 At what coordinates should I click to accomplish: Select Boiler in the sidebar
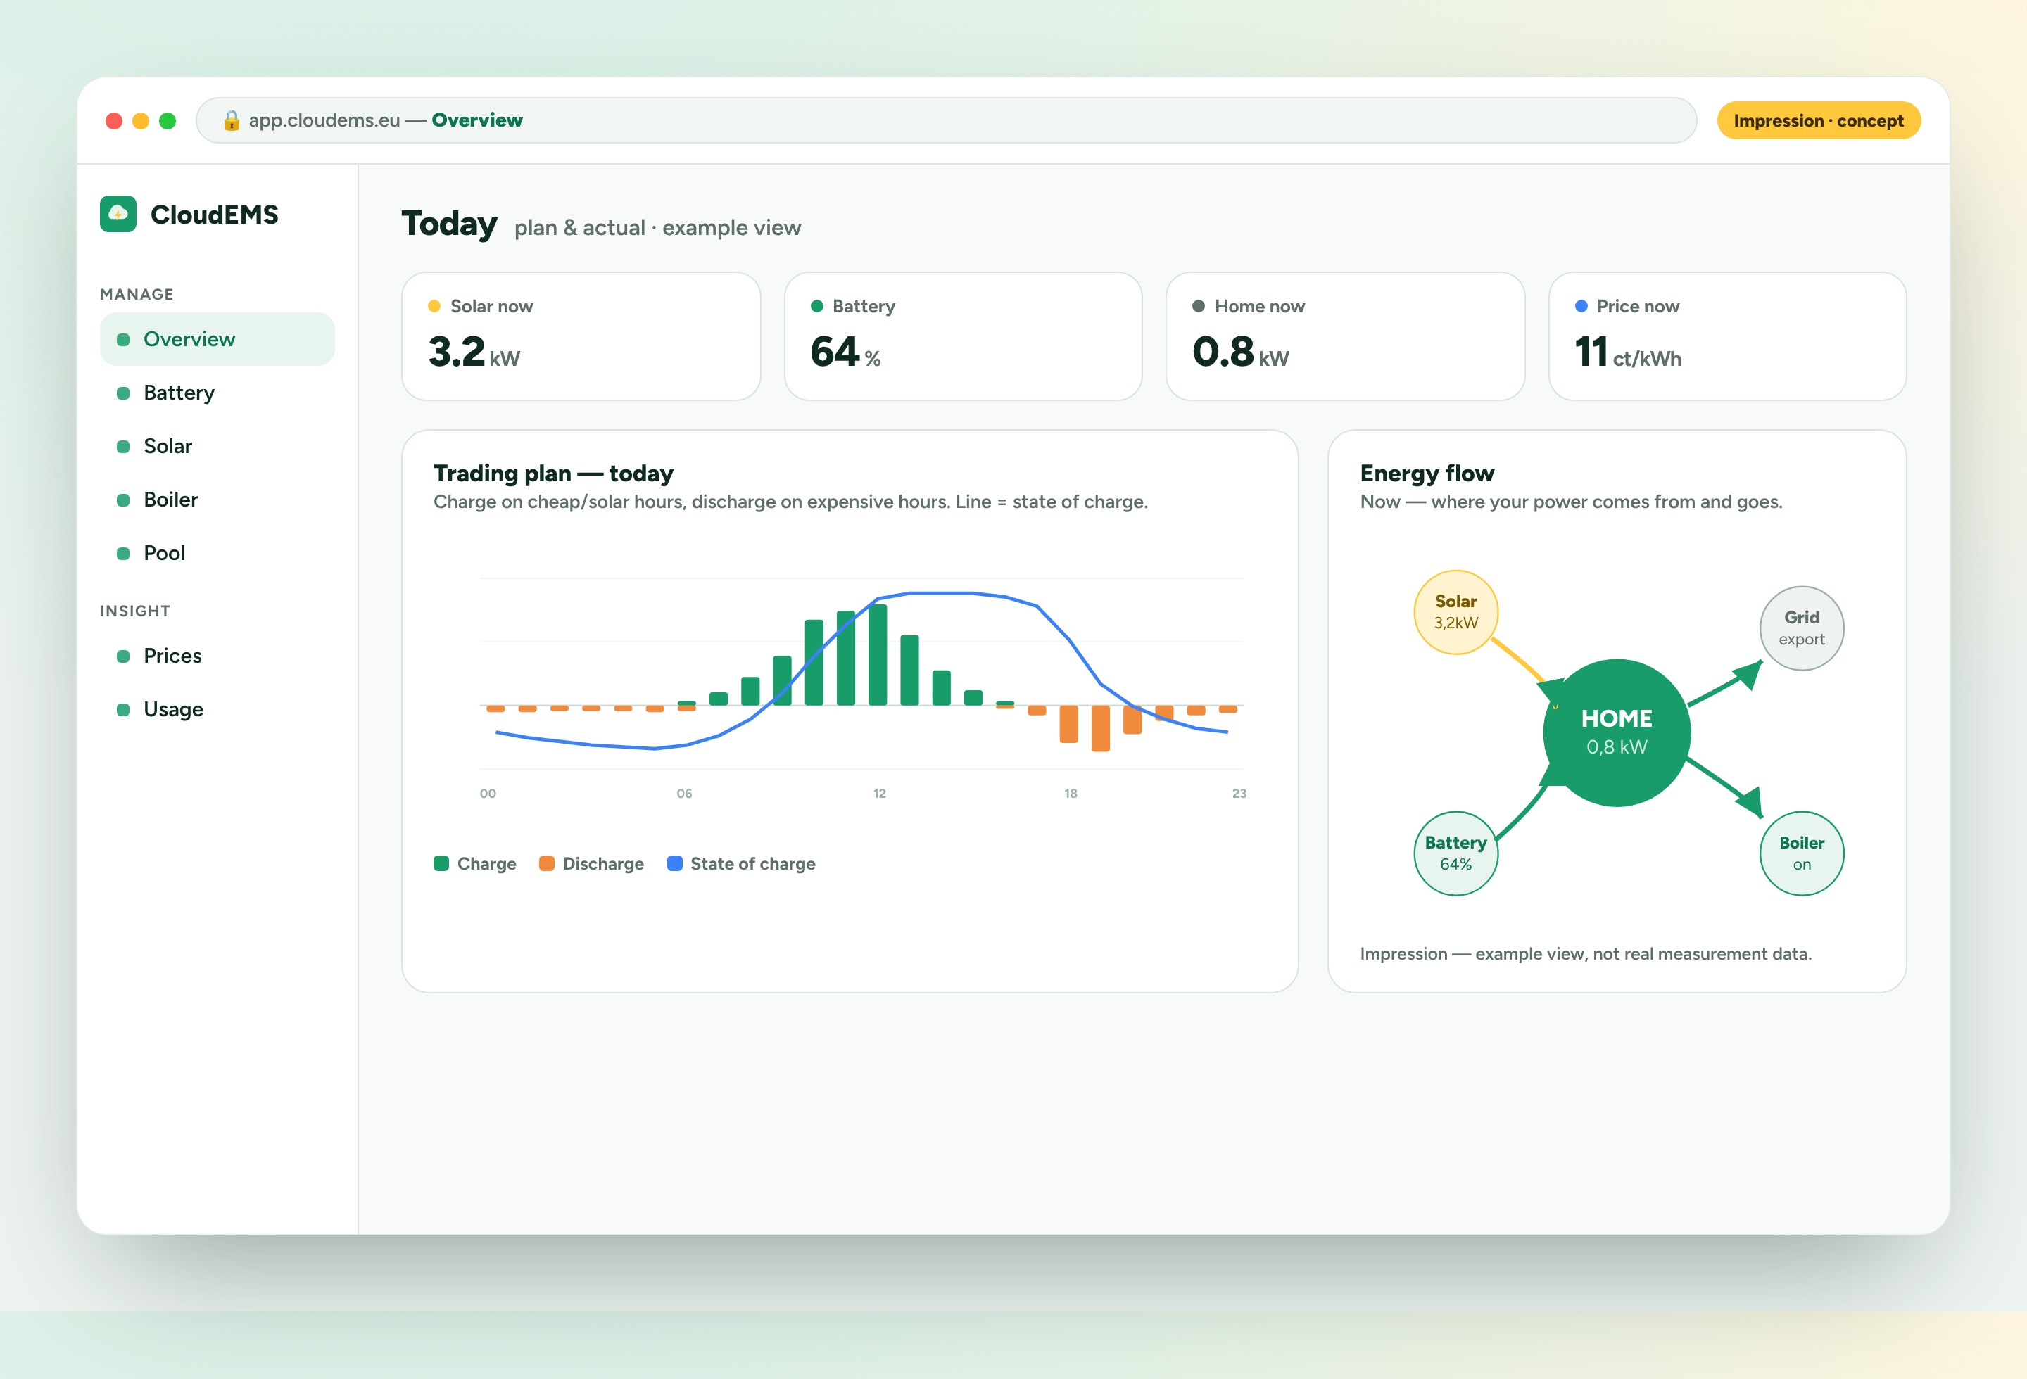[217, 500]
